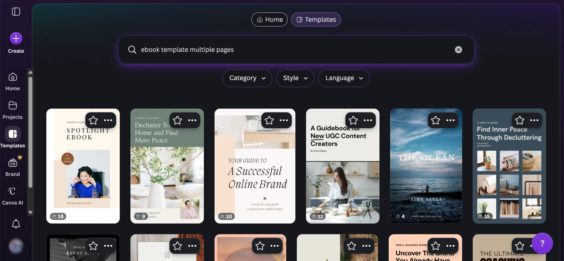Viewport: 564px width, 261px height.
Task: Click the sidebar vertical scrollbar thumb
Action: coord(30,132)
